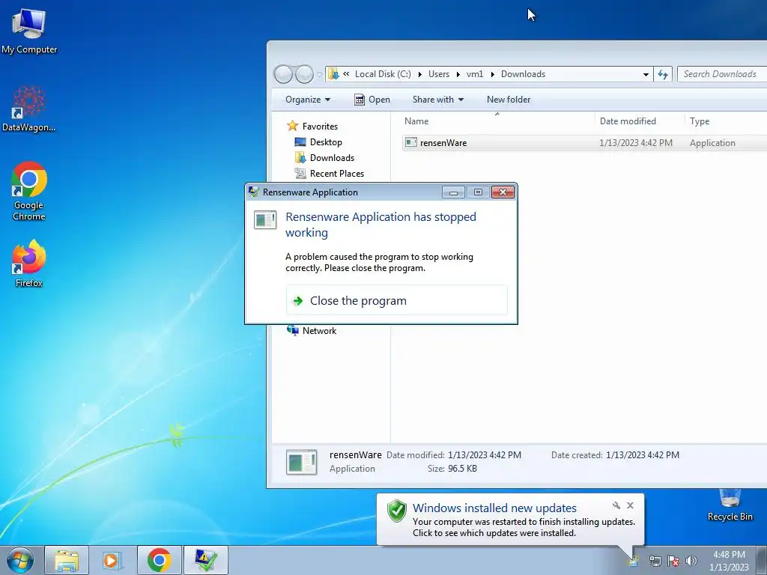Click the Explorer back navigation button
This screenshot has height=575, width=767.
pos(283,74)
